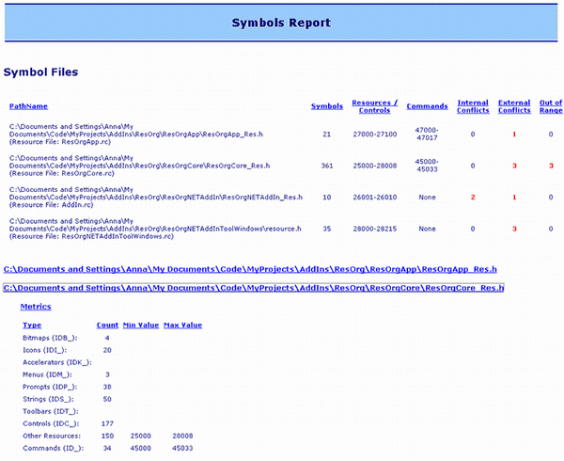Click the Resources / Controls column header

click(x=374, y=106)
